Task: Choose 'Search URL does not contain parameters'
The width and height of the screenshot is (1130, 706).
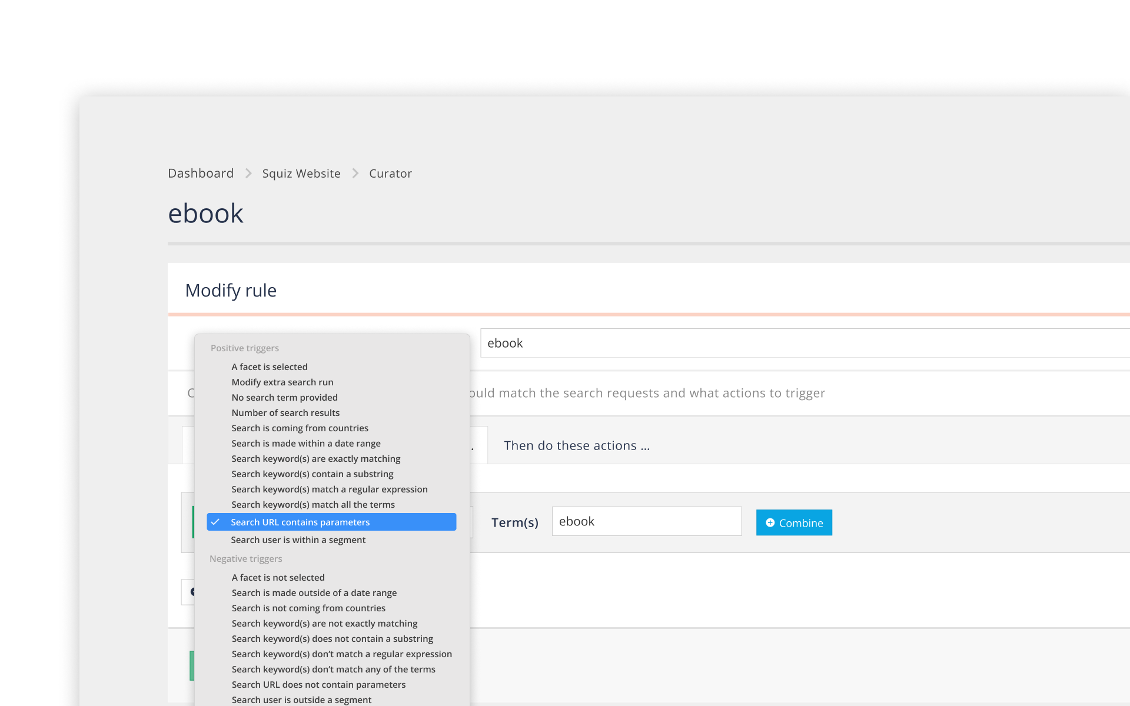Action: 318,684
